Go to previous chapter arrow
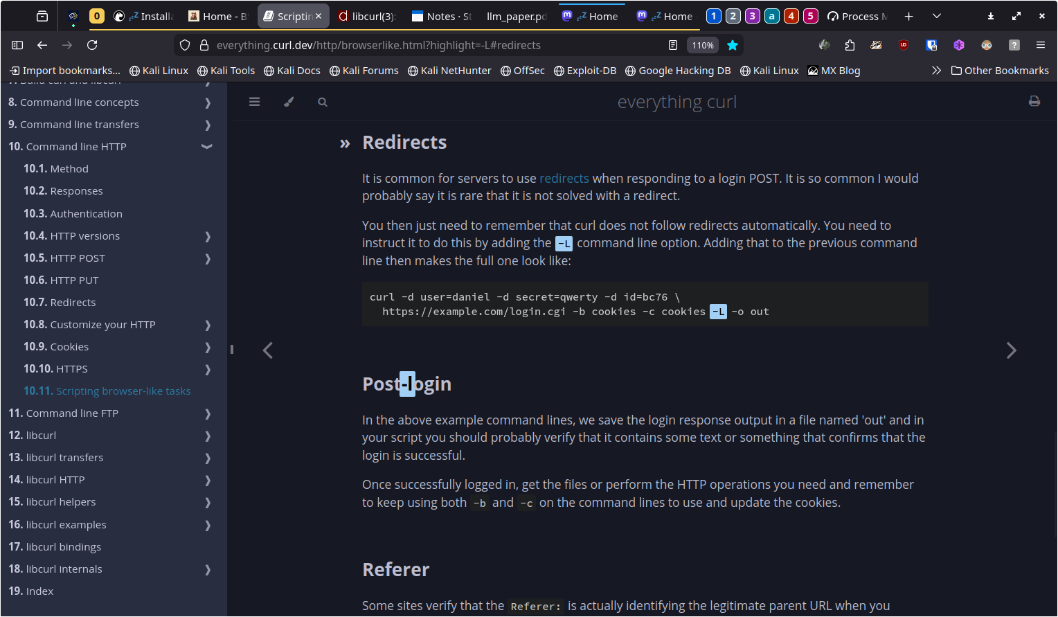Viewport: 1058px width, 617px height. (268, 350)
